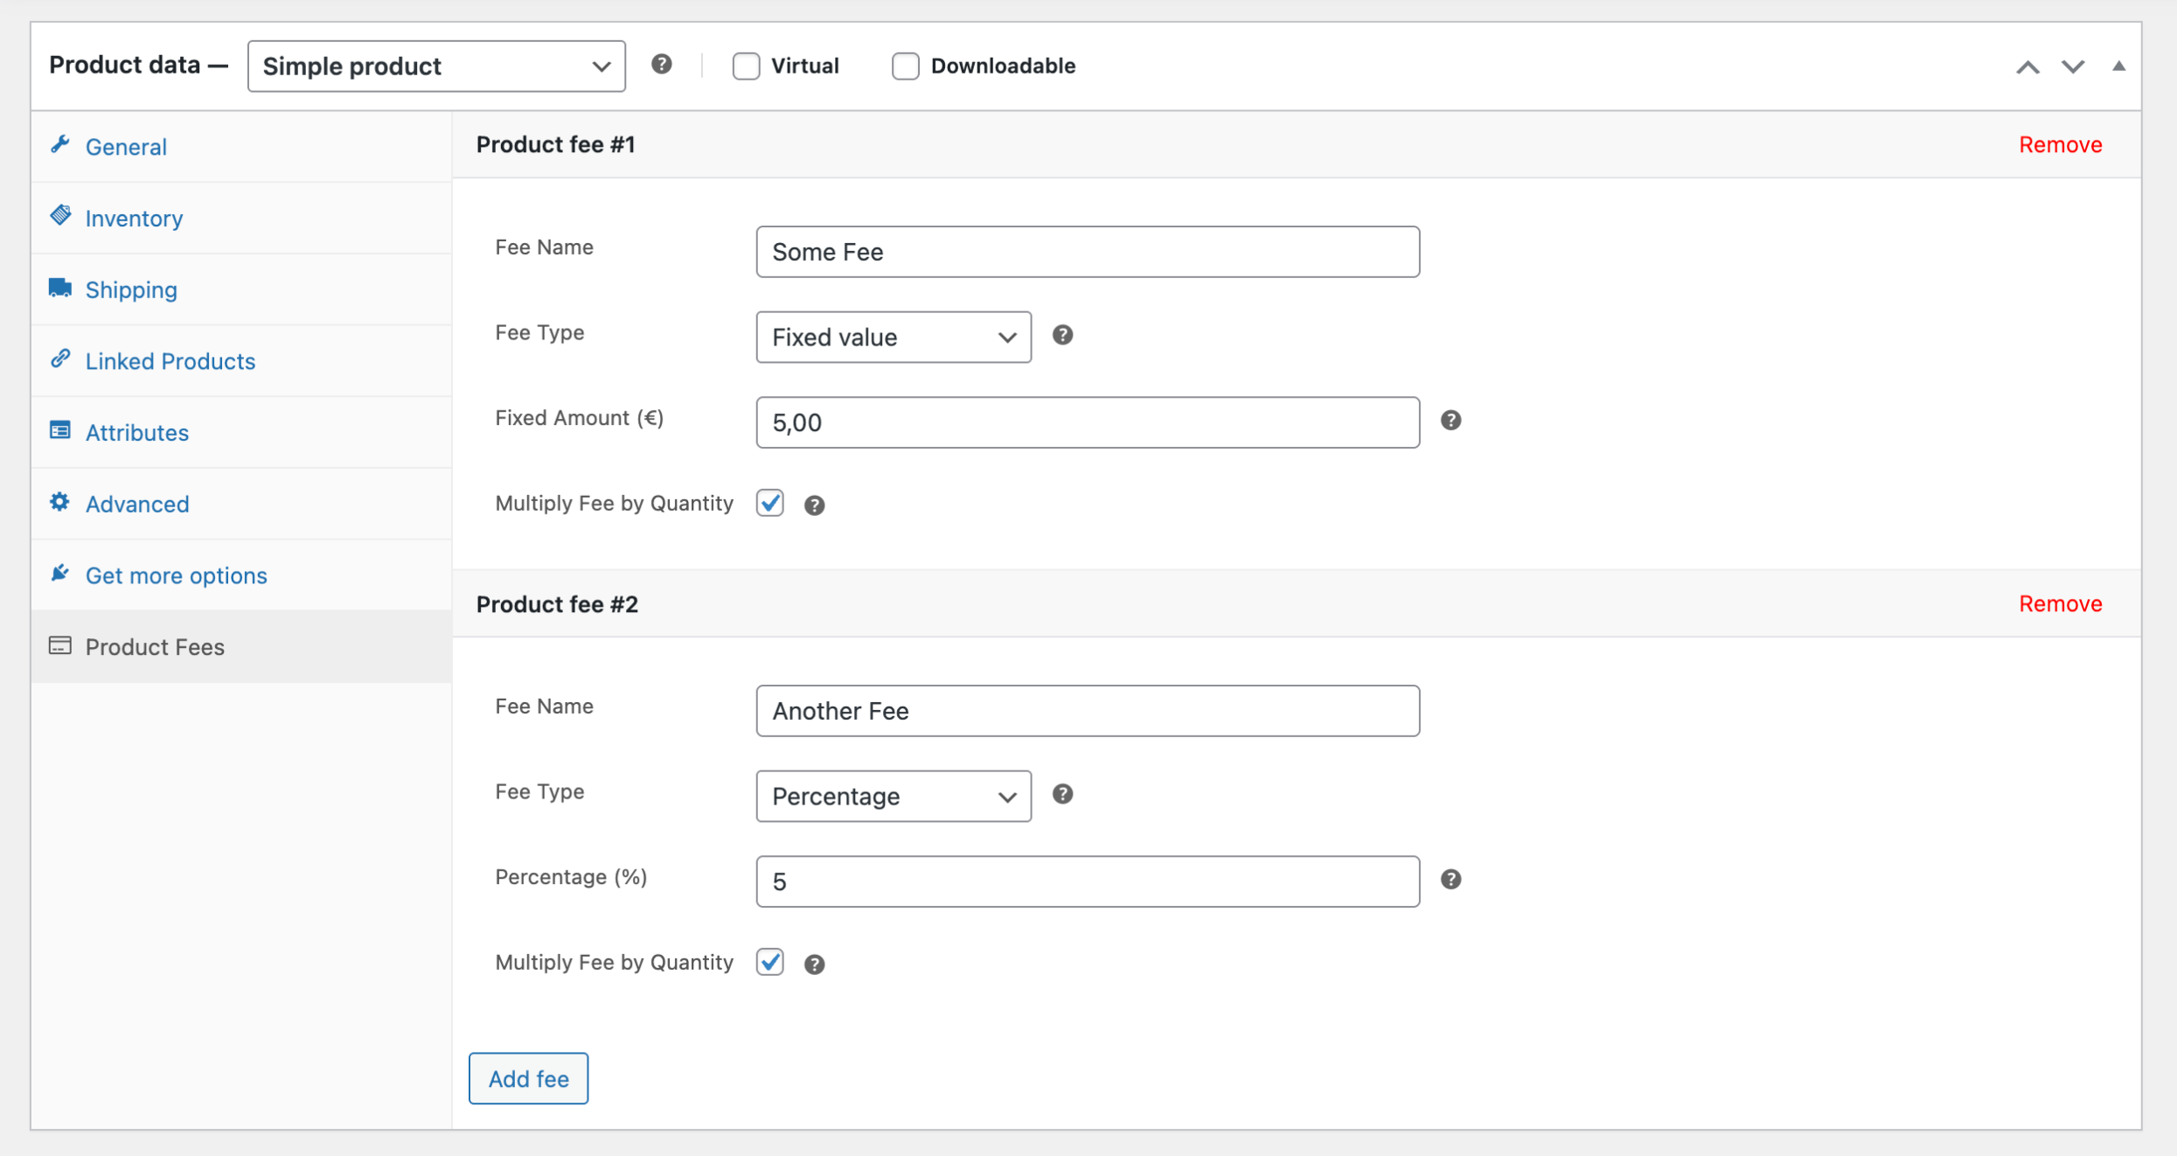The image size is (2177, 1156).
Task: Open the Fixed value fee type dropdown
Action: [x=893, y=338]
